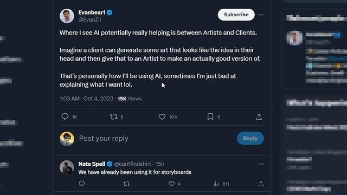Open more options on Nate Spell's reply
Screen dimensions: 347x195
pyautogui.click(x=261, y=164)
